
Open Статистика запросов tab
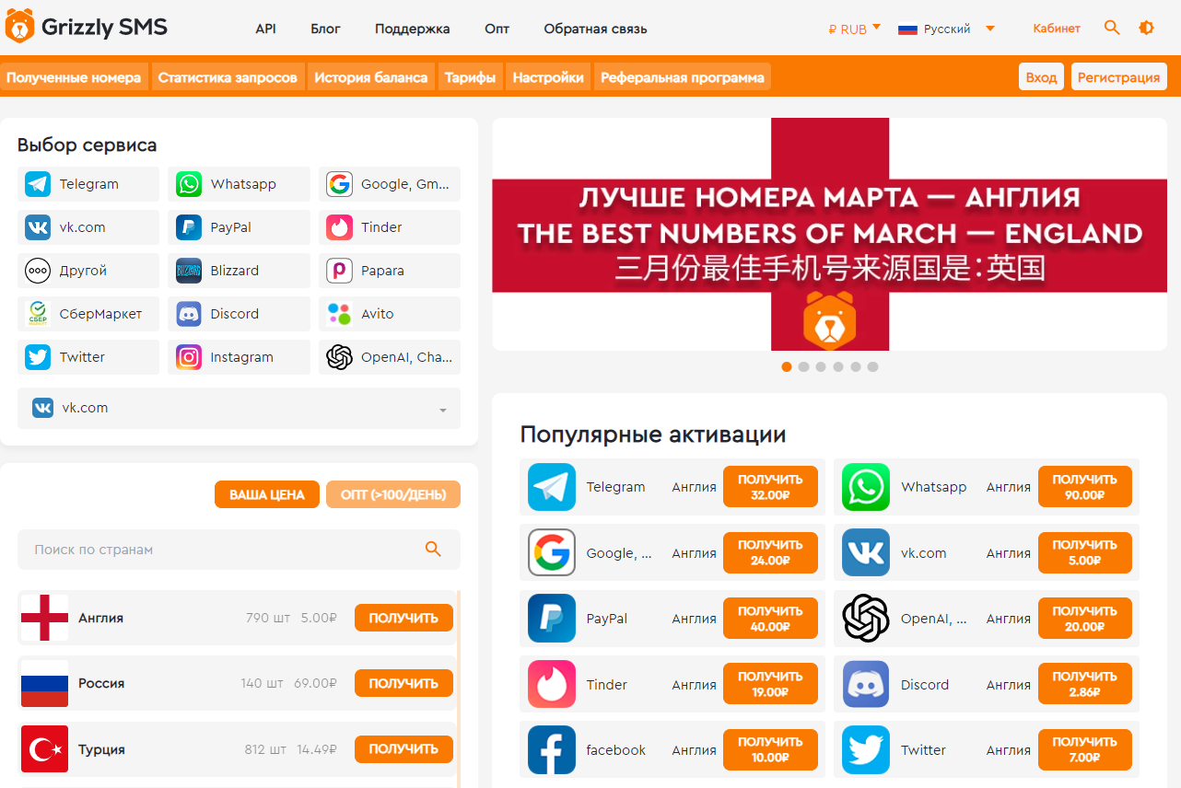pos(228,77)
